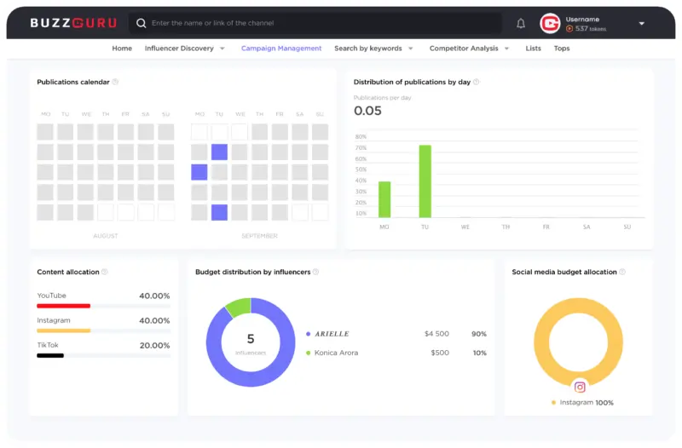Click the user avatar logo

(x=550, y=24)
